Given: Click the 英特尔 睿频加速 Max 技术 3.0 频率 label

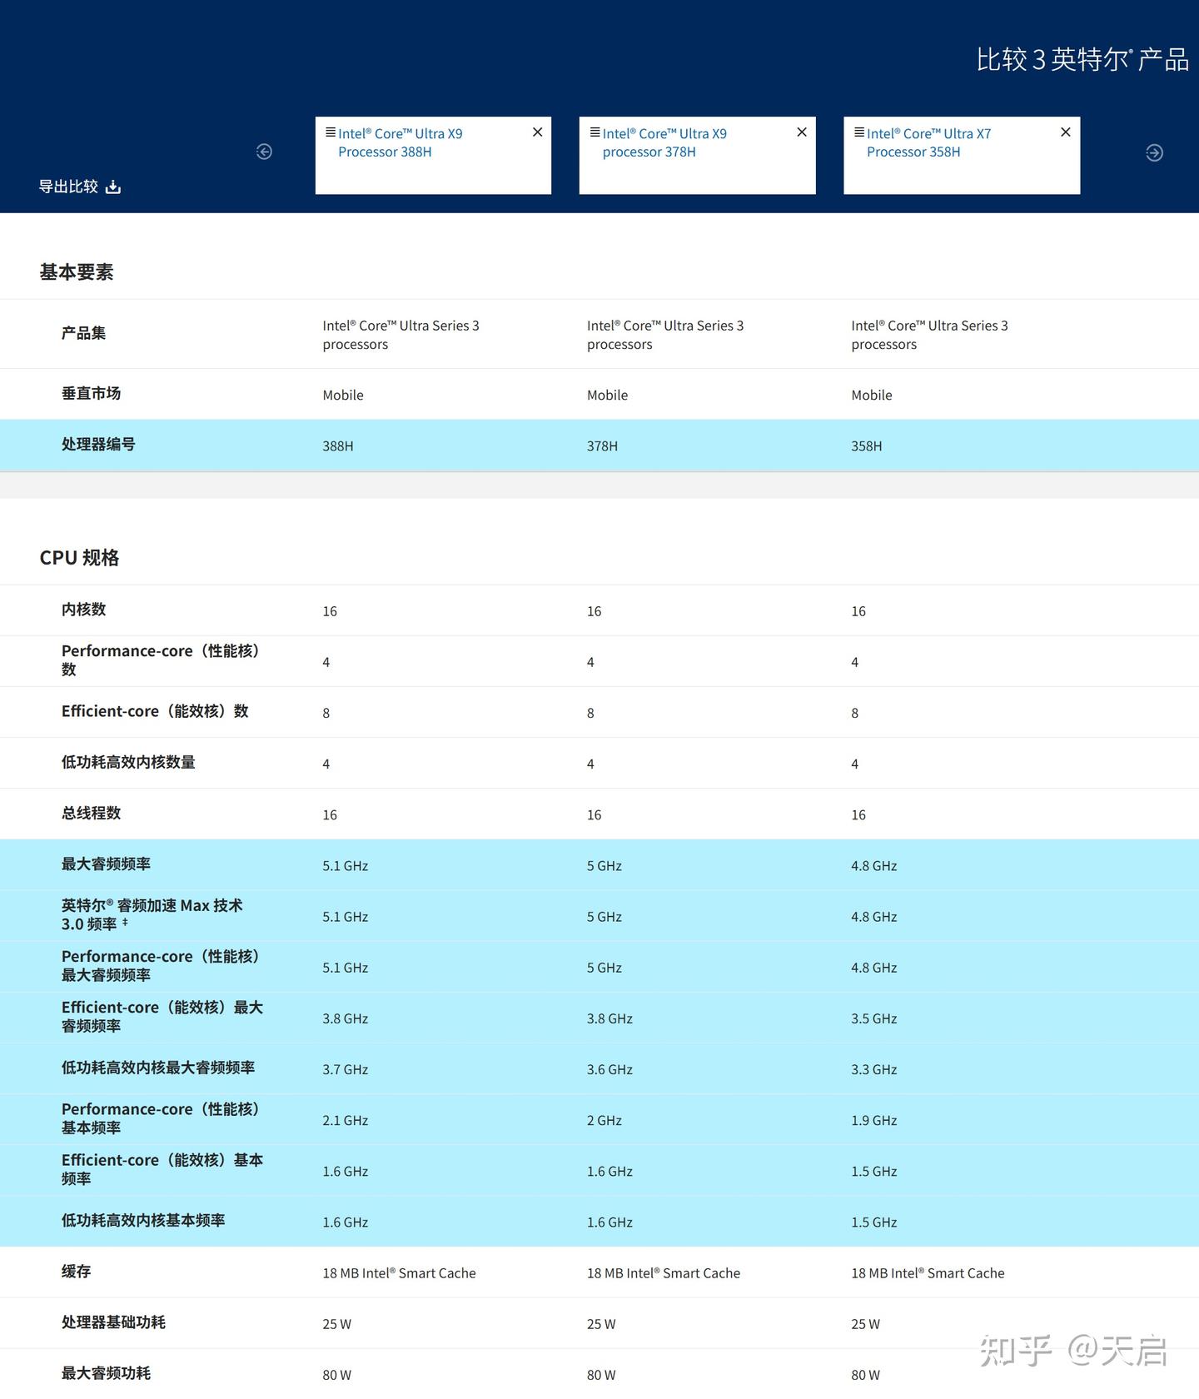Looking at the screenshot, I should [x=152, y=914].
